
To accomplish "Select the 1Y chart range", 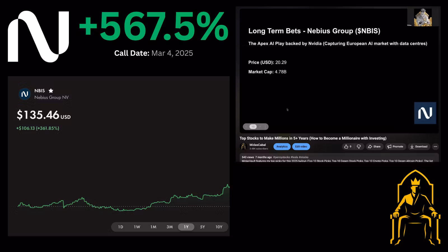I will 186,227.
